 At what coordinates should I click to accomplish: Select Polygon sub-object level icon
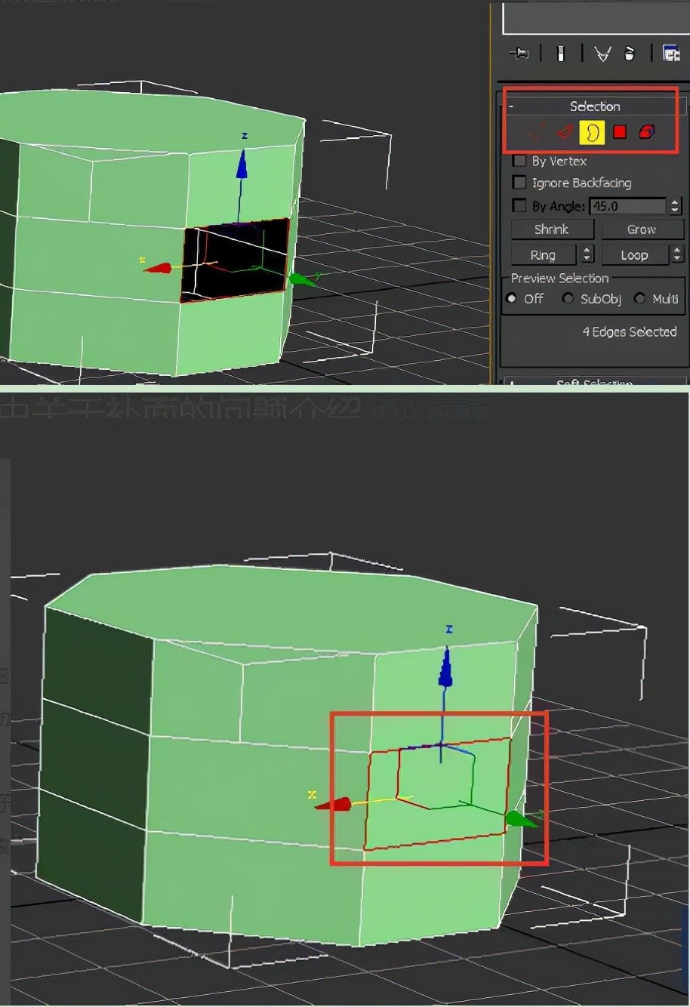(620, 133)
